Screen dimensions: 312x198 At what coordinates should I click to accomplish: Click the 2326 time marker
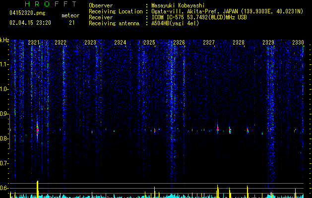(x=179, y=42)
